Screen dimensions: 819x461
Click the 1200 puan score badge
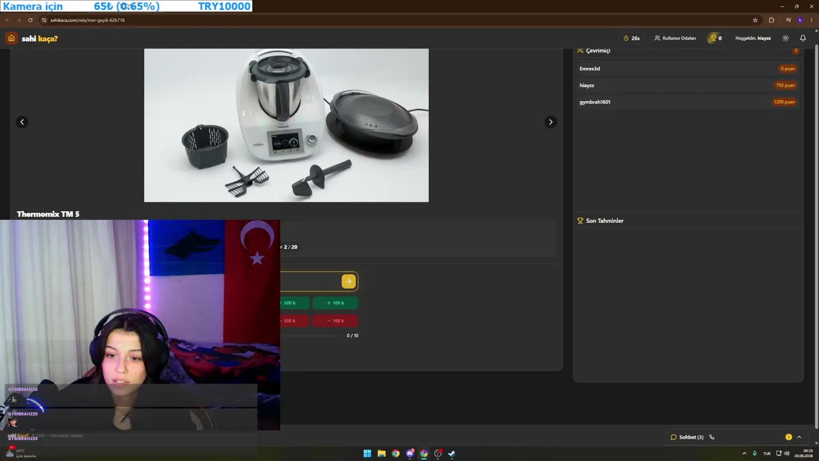click(x=784, y=102)
